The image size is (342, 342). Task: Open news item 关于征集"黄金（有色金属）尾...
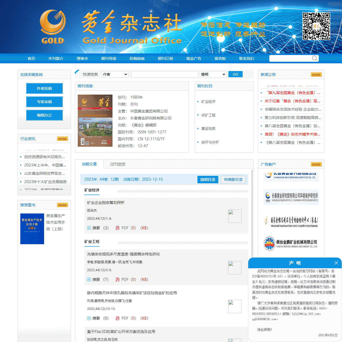pos(293,101)
